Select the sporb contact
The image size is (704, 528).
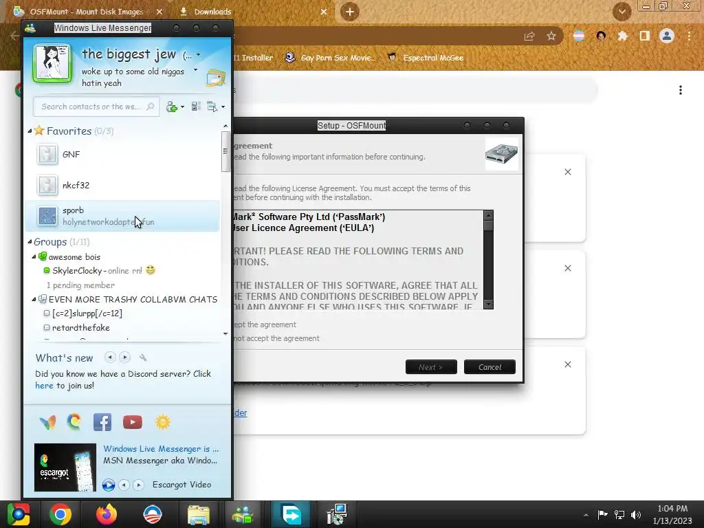tap(122, 216)
